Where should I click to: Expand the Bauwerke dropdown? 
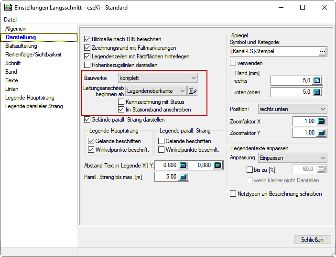point(158,78)
